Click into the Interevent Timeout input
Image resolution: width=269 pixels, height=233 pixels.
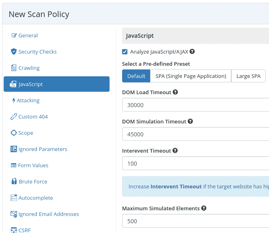[x=195, y=164]
